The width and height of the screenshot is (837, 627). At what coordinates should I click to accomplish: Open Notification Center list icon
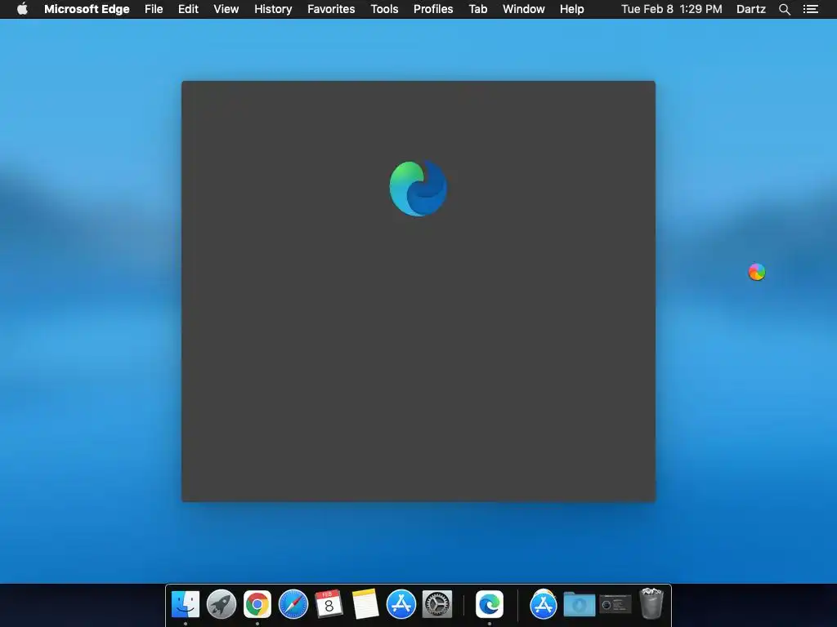pyautogui.click(x=810, y=9)
